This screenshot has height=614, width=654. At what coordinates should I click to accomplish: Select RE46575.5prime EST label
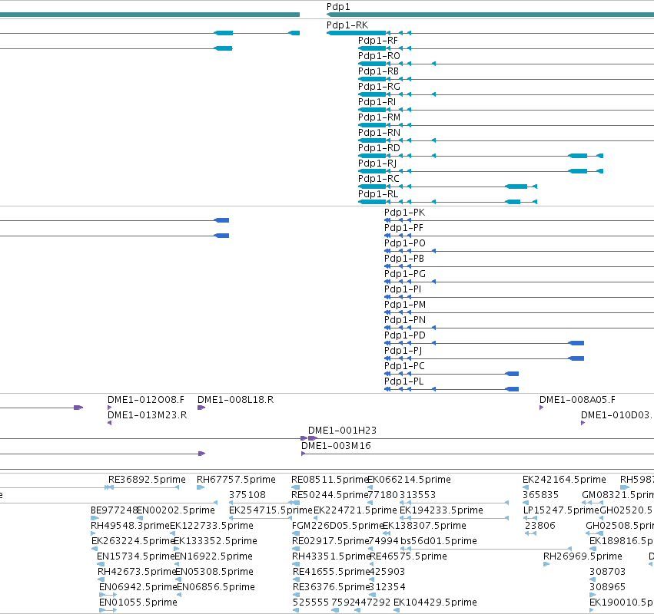408,556
